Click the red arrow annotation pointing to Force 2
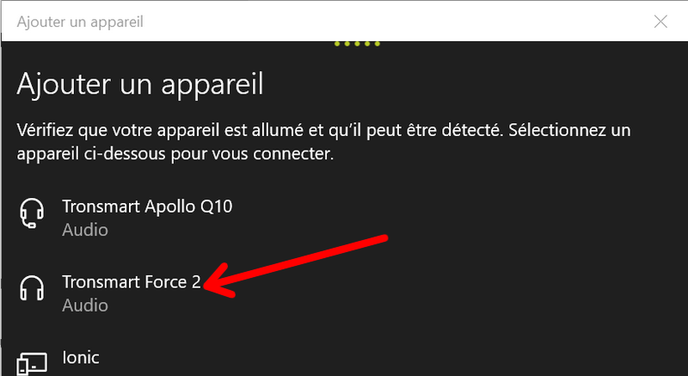This screenshot has height=376, width=688. point(296,268)
